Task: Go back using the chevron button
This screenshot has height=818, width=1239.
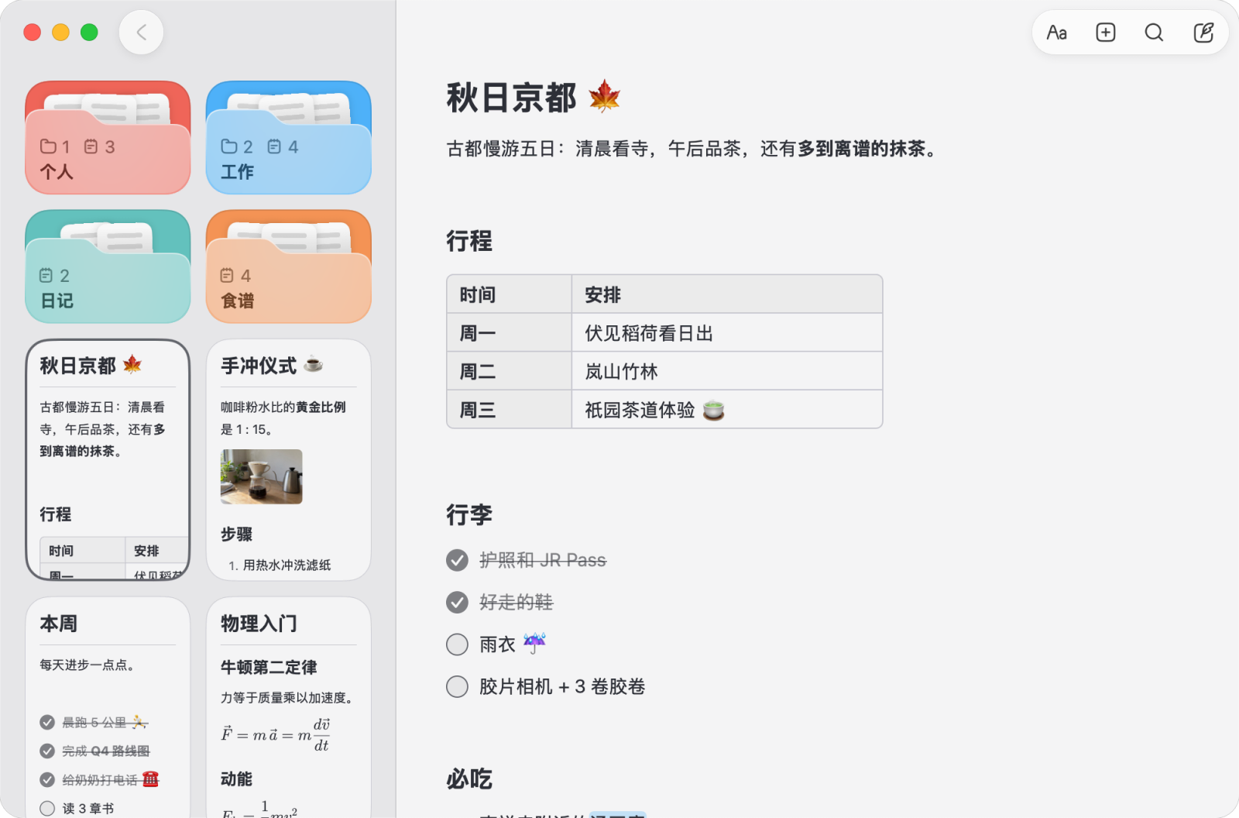Action: [141, 33]
